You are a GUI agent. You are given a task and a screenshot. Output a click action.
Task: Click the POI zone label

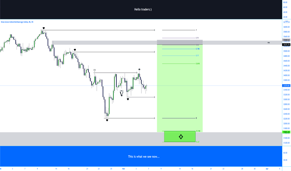pos(269,43)
